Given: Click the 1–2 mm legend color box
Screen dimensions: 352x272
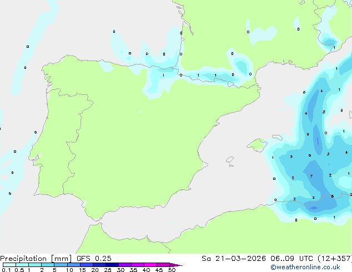Looking at the screenshot, I should click(x=35, y=265).
